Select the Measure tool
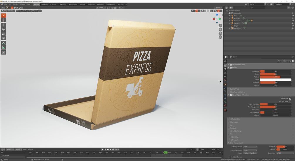Viewport: 295px width, 161px height. pos(4,47)
